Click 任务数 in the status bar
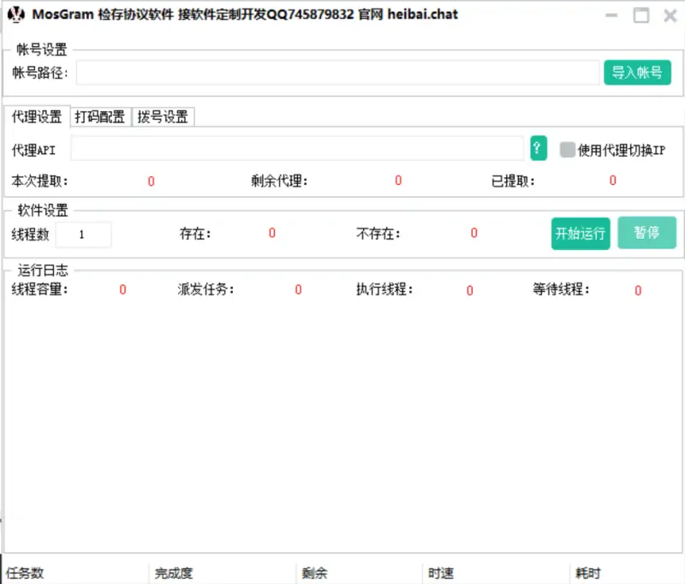This screenshot has height=584, width=685. [x=27, y=572]
